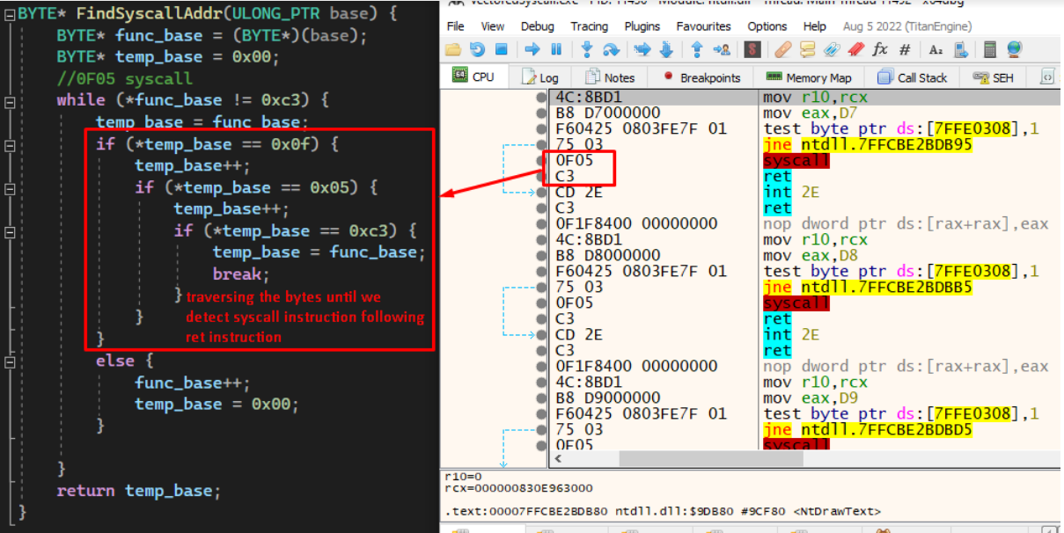Collapse the FindSyscallAddr function fold marker

(10, 14)
